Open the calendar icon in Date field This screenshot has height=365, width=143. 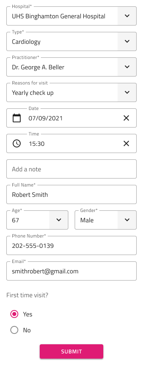[16, 118]
